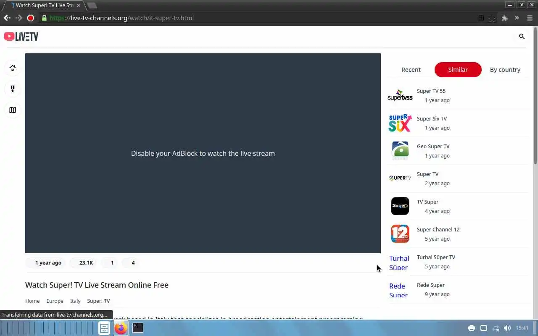The image size is (538, 336).
Task: Click the 23.1K views badge
Action: pyautogui.click(x=83, y=262)
